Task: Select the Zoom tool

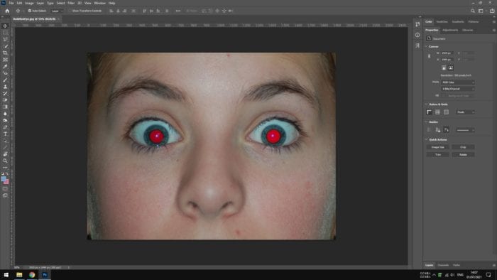Action: [x=5, y=161]
